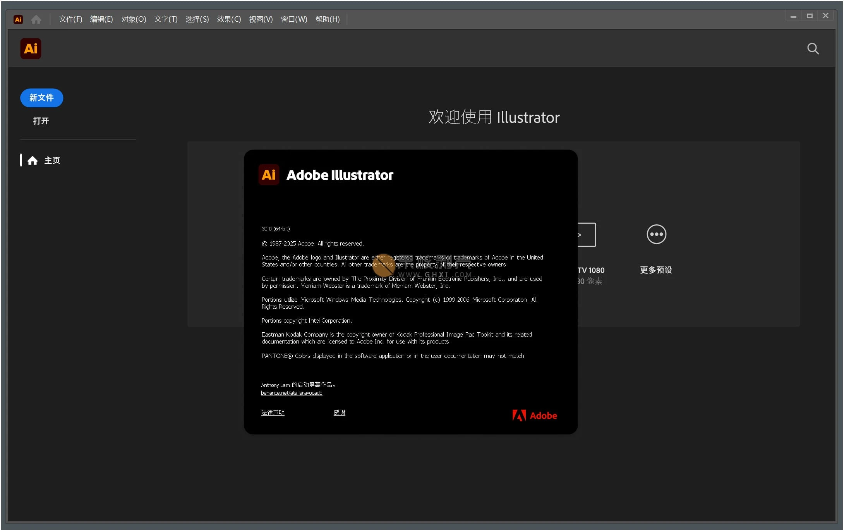
Task: Click the 更多预设 three-dots circle icon
Action: (x=656, y=234)
